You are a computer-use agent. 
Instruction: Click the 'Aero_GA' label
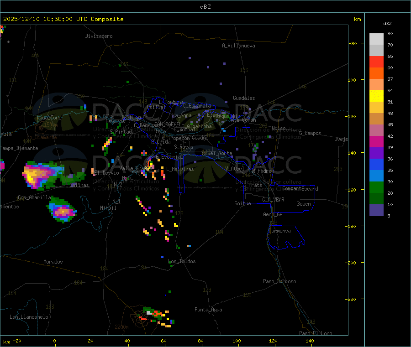coord(273,214)
